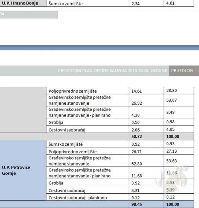199x208 pixels.
Task: Click the header title PROSTORNI PLAN OPĆINE KALESIJA
Action: click(112, 71)
